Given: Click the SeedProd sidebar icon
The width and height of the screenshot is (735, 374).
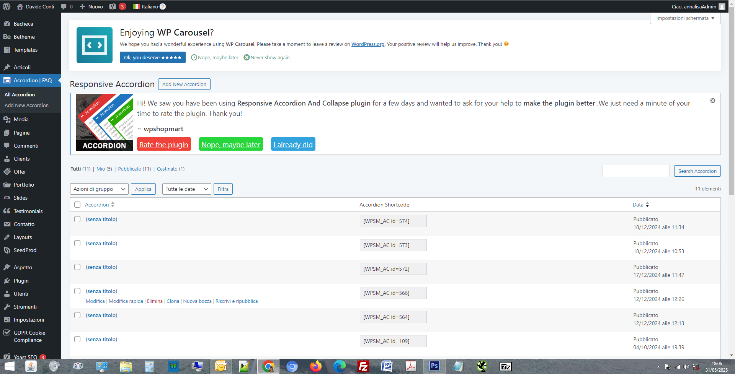Looking at the screenshot, I should pyautogui.click(x=7, y=250).
